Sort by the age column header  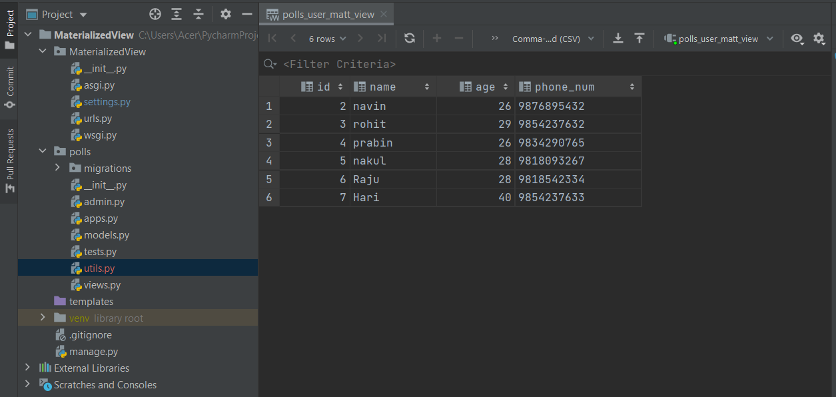pos(485,87)
